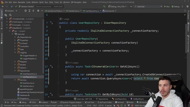Expand the Dependencies node

coord(15,37)
